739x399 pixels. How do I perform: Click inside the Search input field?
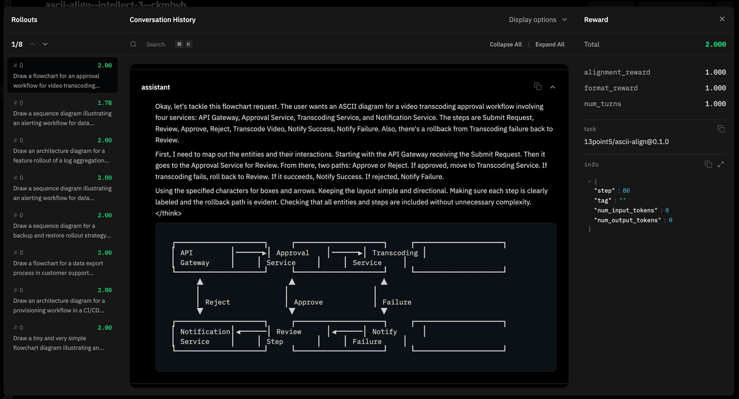coord(155,44)
